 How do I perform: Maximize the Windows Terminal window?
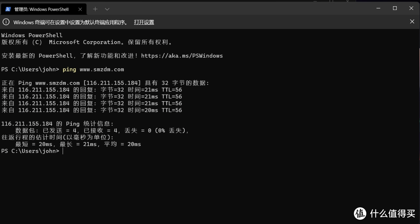[x=395, y=8]
